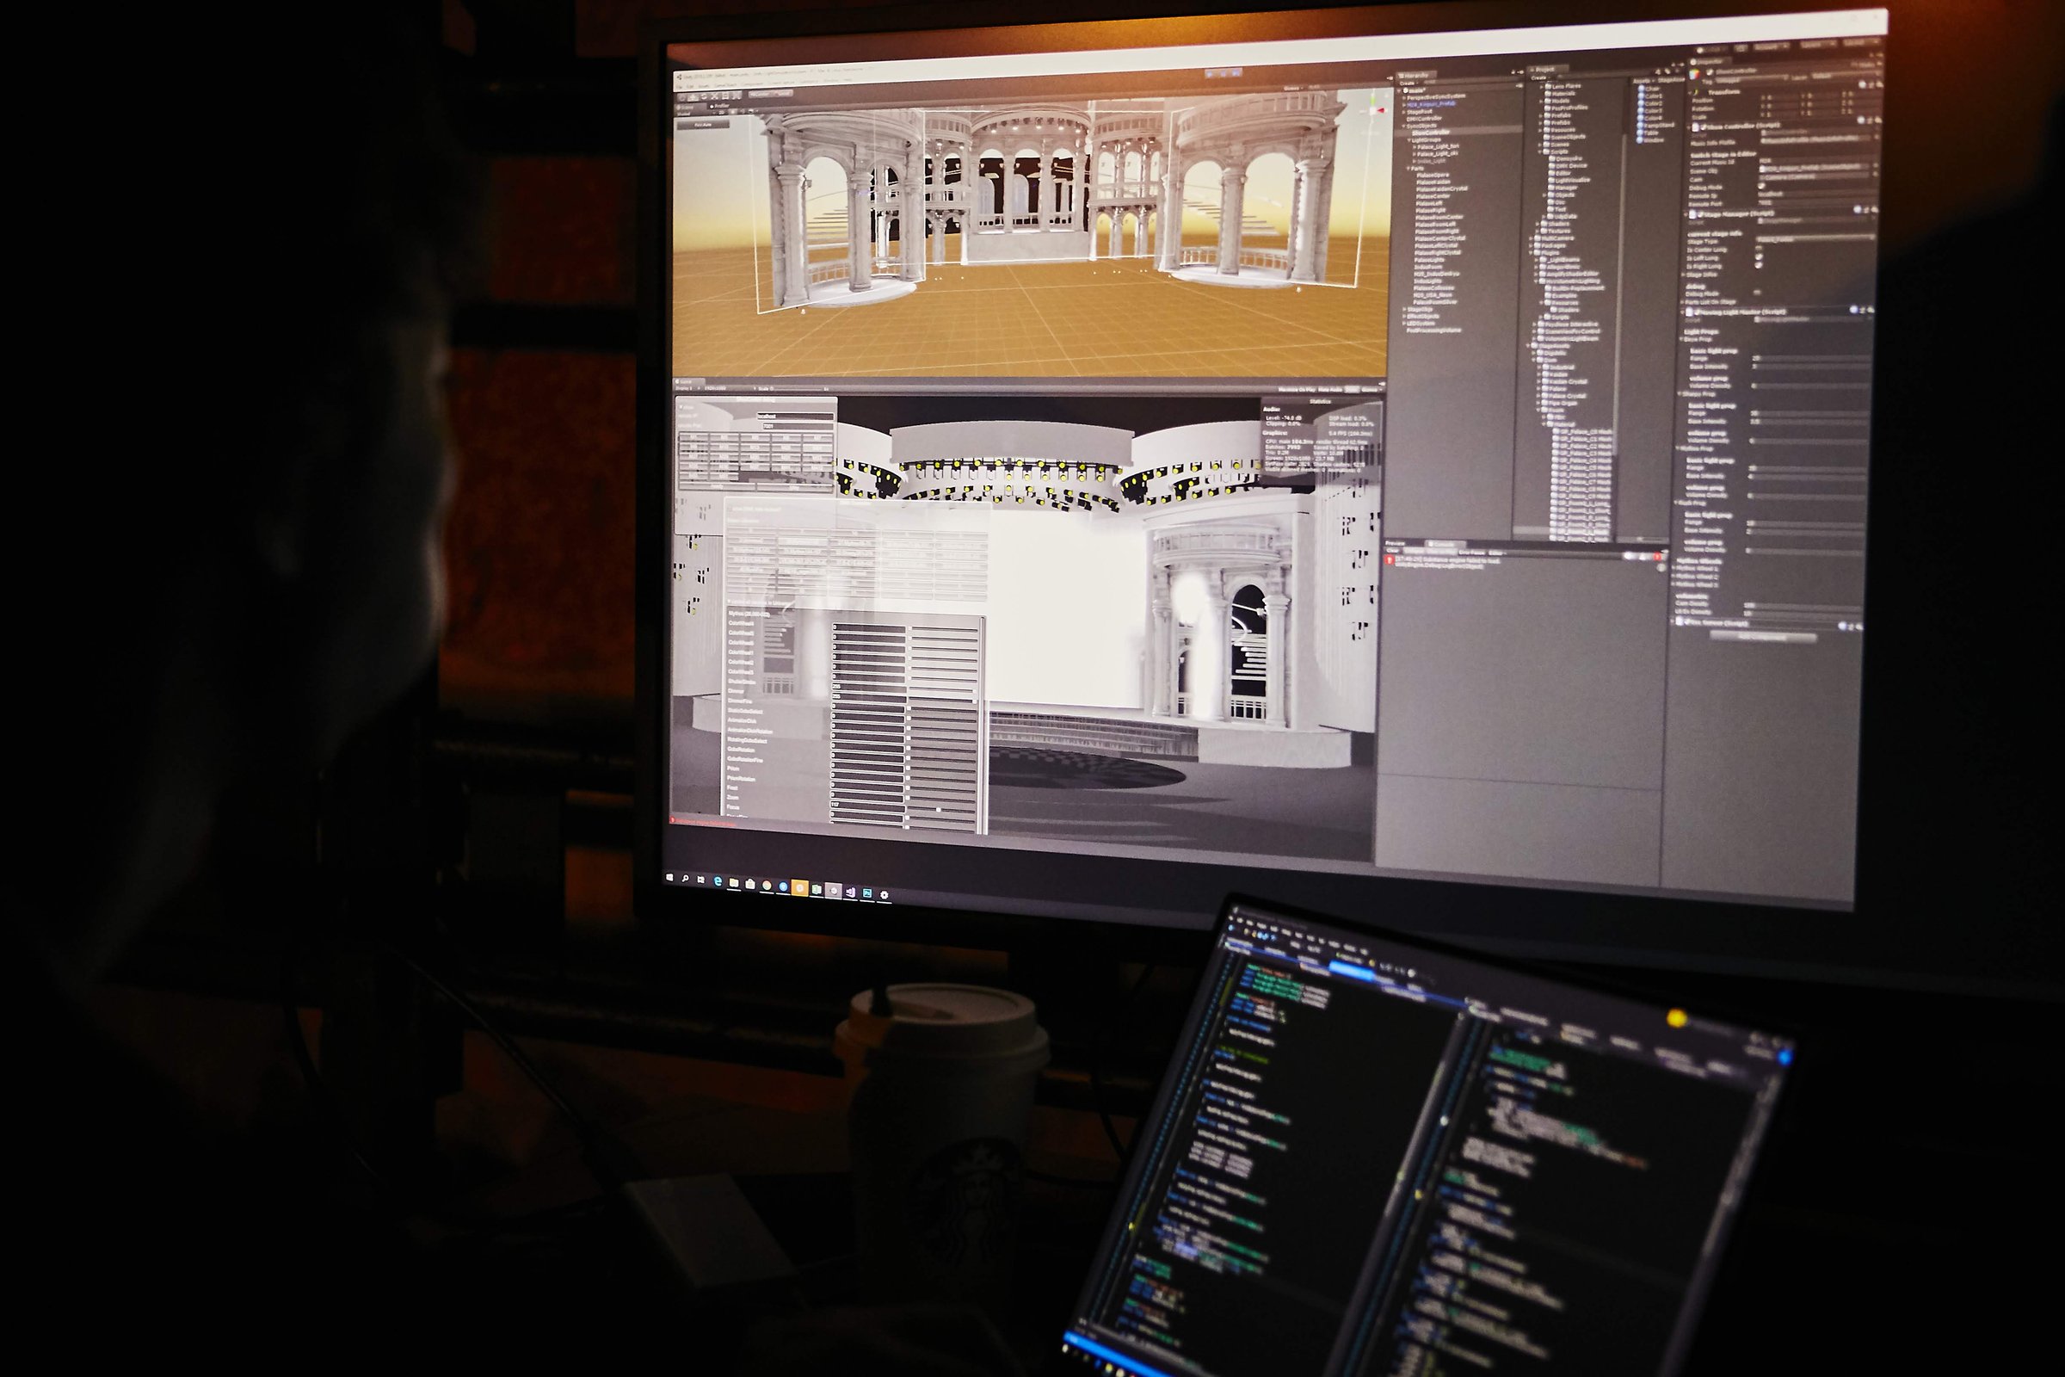The width and height of the screenshot is (2065, 1377).
Task: Click the Unity play button
Action: point(1210,74)
